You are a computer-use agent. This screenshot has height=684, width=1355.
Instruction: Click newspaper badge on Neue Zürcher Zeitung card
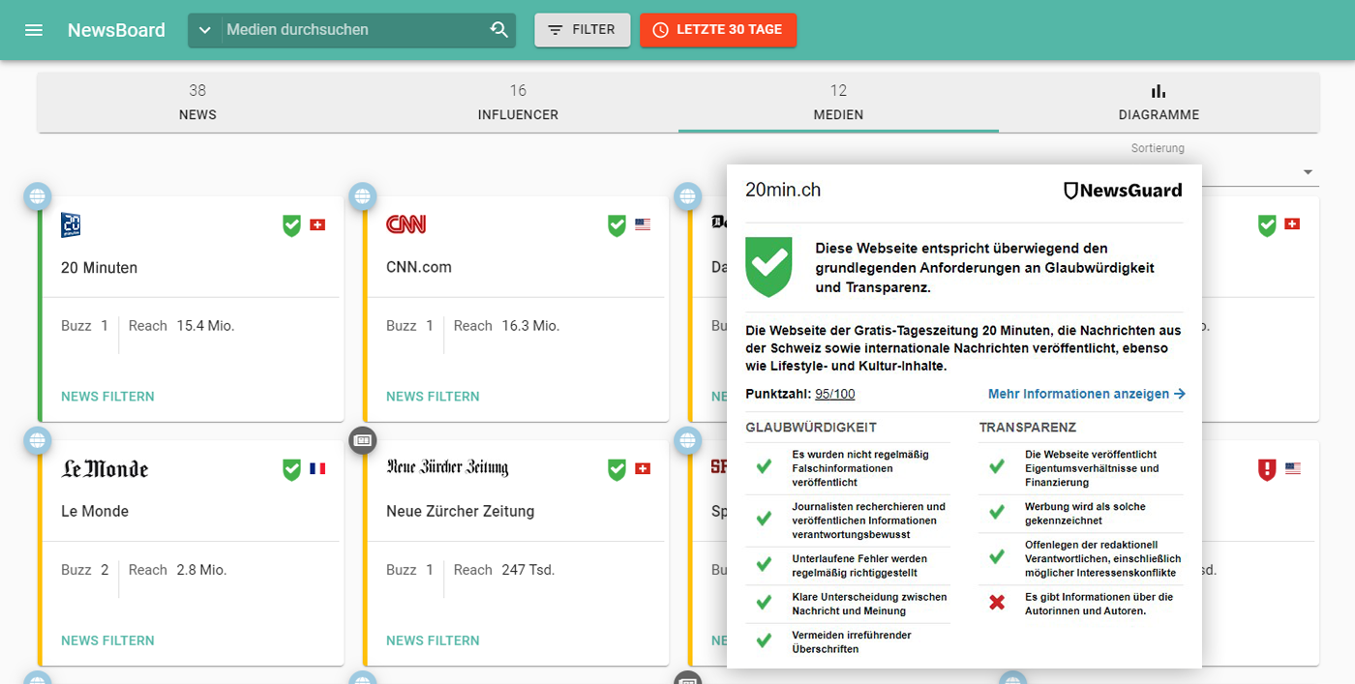(x=362, y=439)
